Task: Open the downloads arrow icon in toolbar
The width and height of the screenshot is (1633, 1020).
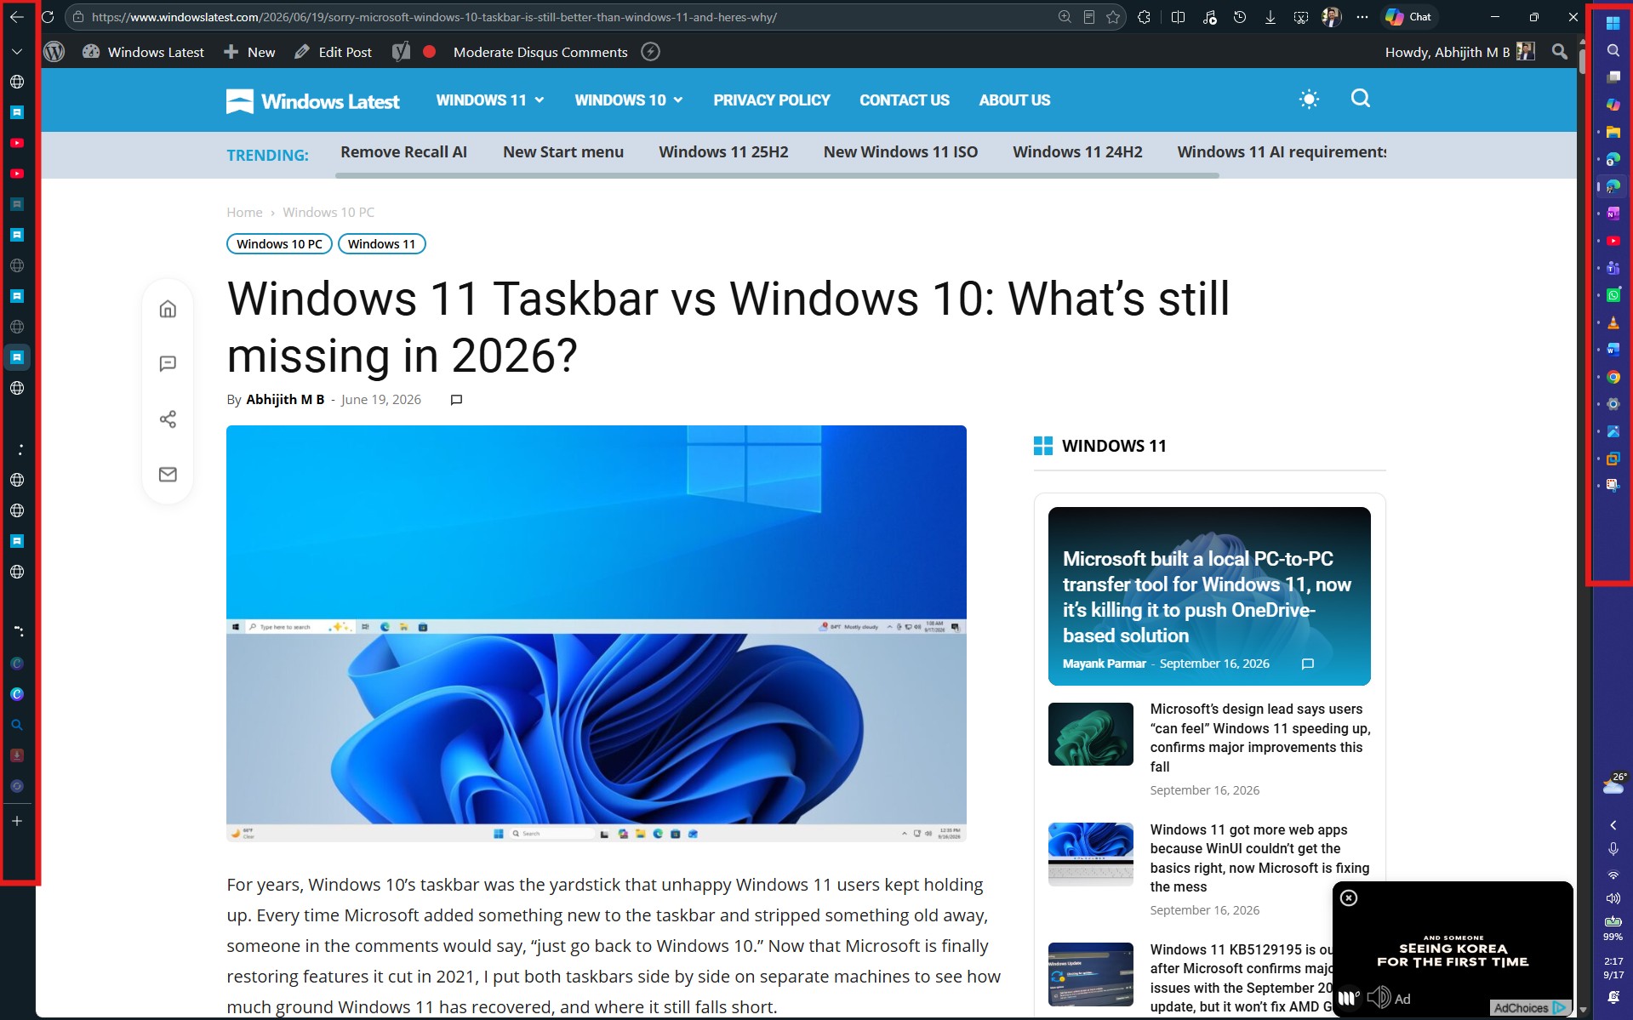Action: point(1270,17)
